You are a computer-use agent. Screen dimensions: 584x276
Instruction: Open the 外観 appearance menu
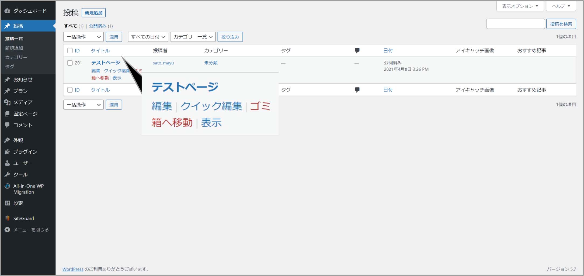tap(18, 140)
